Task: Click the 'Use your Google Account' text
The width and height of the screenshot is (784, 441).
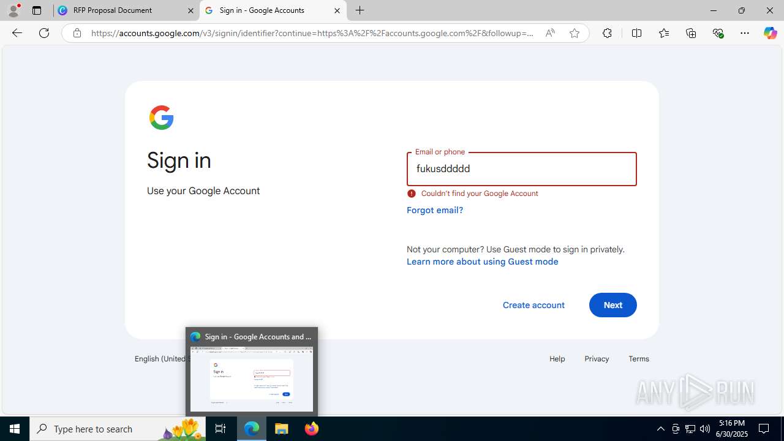Action: pos(203,191)
